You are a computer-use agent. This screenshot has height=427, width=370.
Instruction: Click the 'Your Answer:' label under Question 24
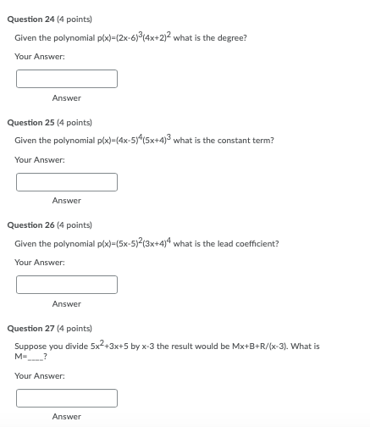point(40,57)
